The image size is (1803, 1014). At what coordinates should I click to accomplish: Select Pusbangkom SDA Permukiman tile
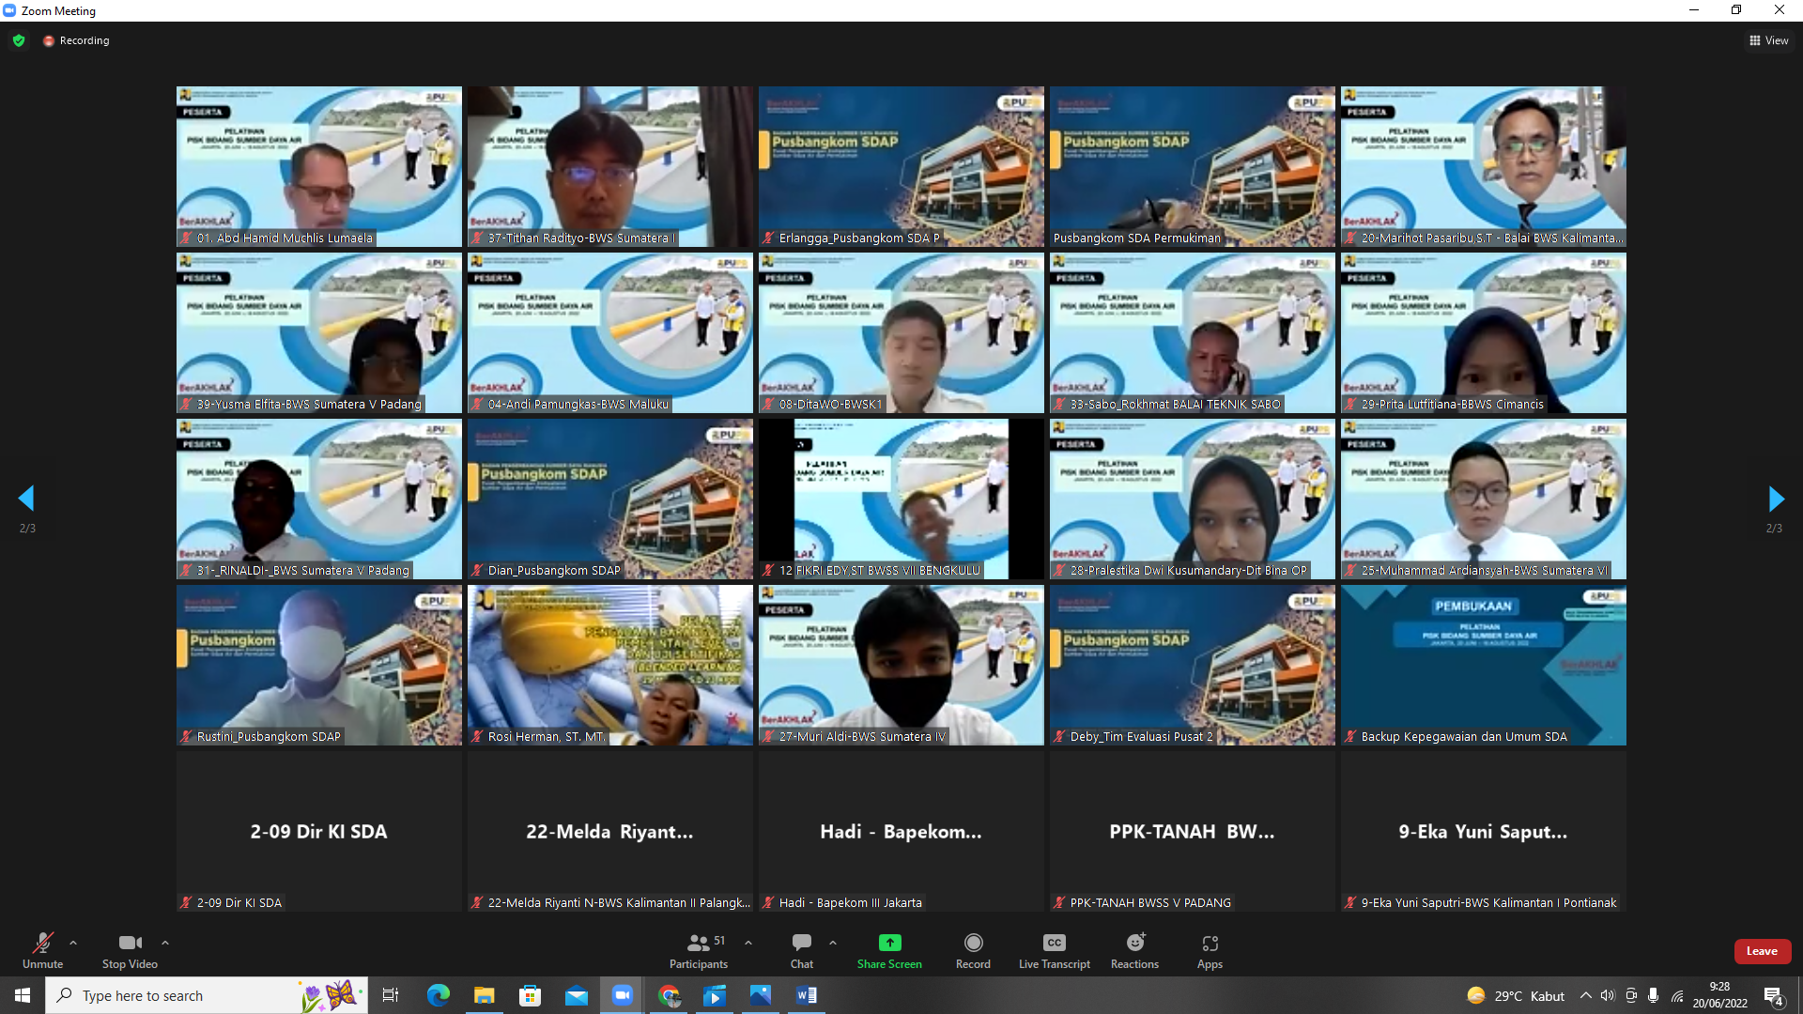point(1193,166)
